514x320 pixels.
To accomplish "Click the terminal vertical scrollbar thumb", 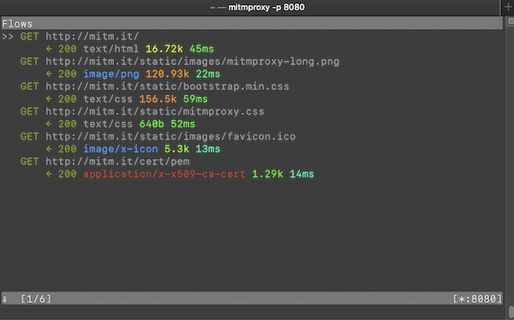I will (511, 311).
